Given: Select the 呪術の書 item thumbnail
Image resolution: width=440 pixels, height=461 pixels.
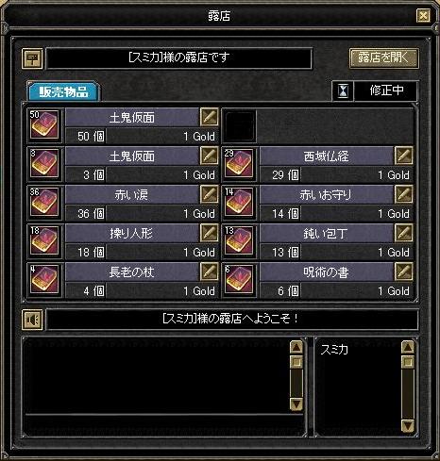Looking at the screenshot, I should [x=240, y=280].
